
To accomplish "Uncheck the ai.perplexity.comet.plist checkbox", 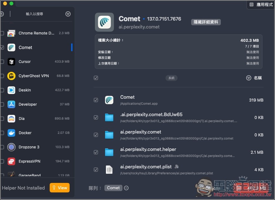I will click(x=96, y=170).
